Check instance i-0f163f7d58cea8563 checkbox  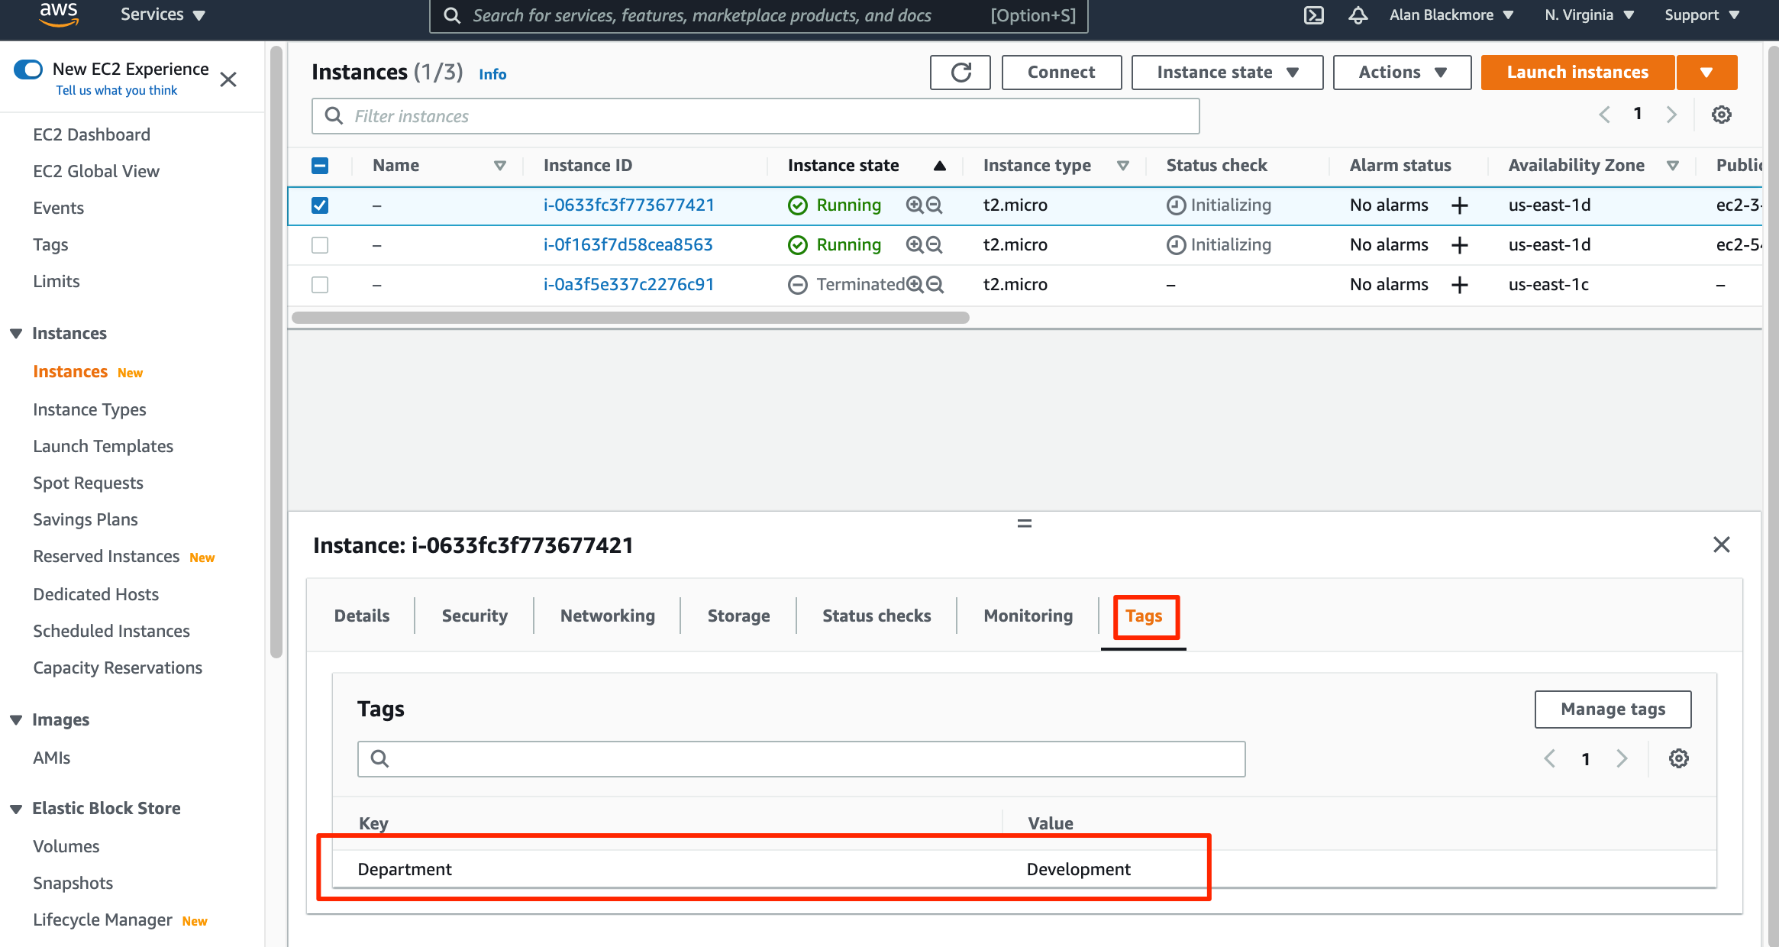coord(320,245)
